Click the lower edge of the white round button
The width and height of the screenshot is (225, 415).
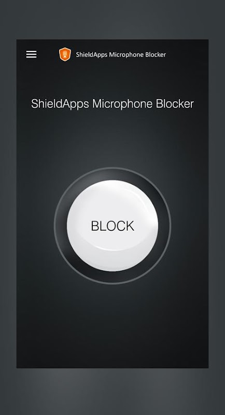point(112,266)
